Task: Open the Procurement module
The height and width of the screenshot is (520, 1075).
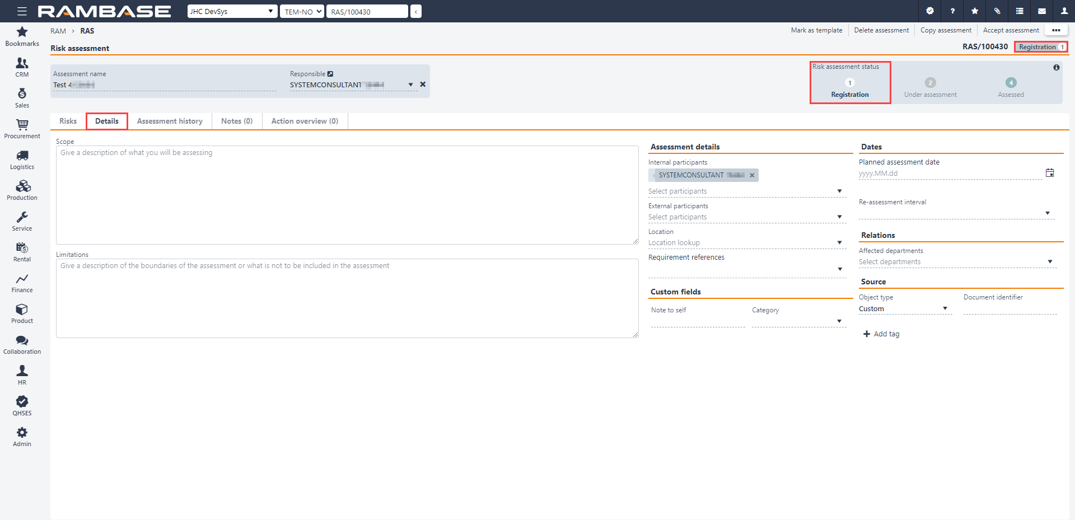Action: coord(22,128)
